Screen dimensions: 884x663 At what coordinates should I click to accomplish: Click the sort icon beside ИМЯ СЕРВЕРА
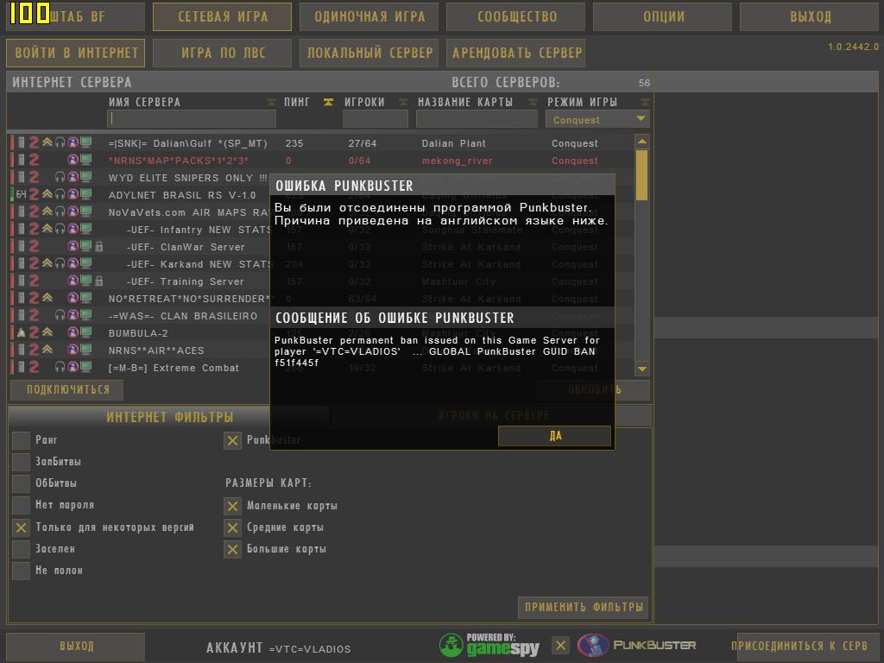click(x=271, y=102)
